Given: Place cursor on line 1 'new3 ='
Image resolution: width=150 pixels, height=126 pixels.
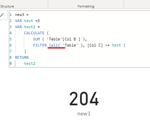Looking at the screenshot, I should coord(22,15).
